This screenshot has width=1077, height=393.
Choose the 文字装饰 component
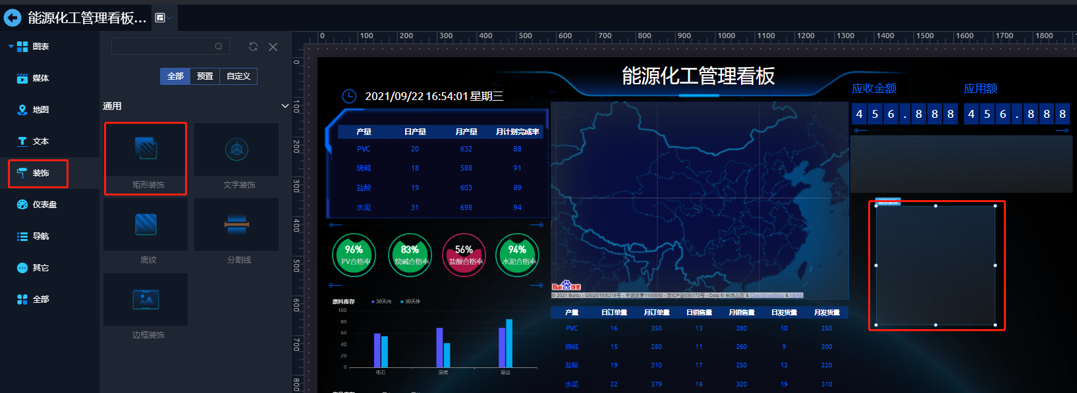tap(236, 158)
